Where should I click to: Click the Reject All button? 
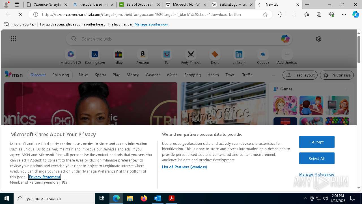pos(317,158)
